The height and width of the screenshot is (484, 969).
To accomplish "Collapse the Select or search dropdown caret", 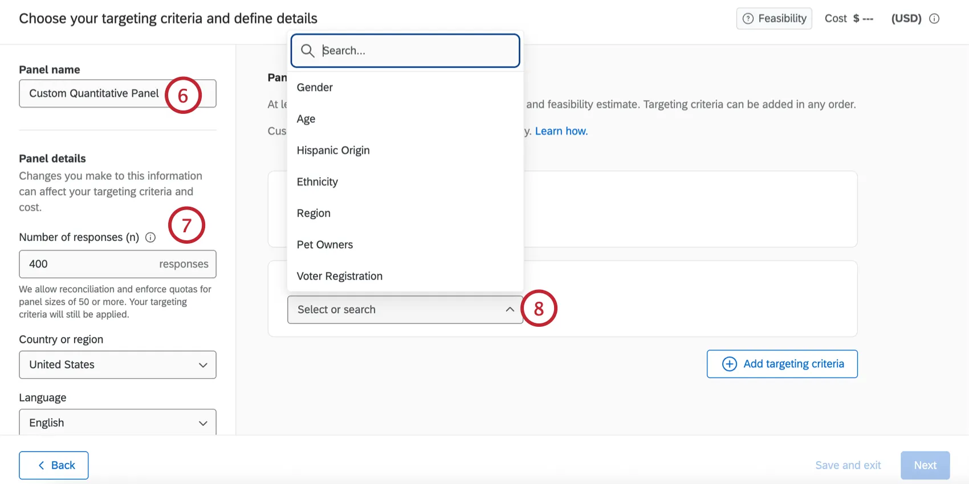I will [510, 310].
